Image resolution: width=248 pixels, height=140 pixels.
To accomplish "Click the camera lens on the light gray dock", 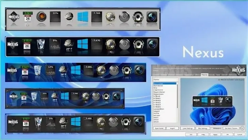I will 152,17.
